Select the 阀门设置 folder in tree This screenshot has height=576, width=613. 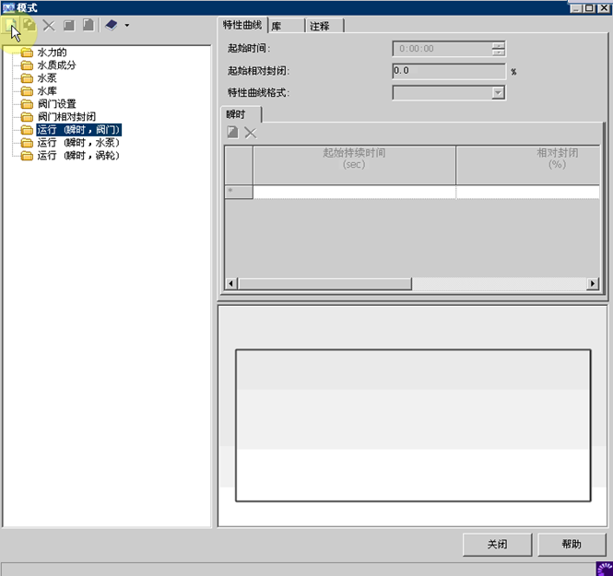pyautogui.click(x=56, y=104)
